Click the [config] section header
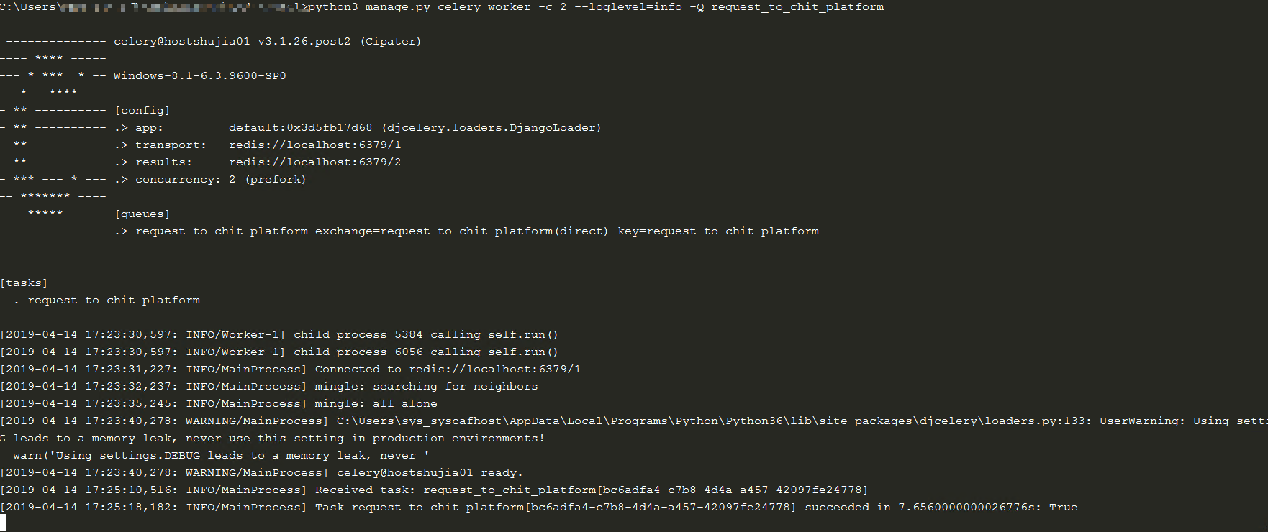The width and height of the screenshot is (1268, 532). (142, 111)
